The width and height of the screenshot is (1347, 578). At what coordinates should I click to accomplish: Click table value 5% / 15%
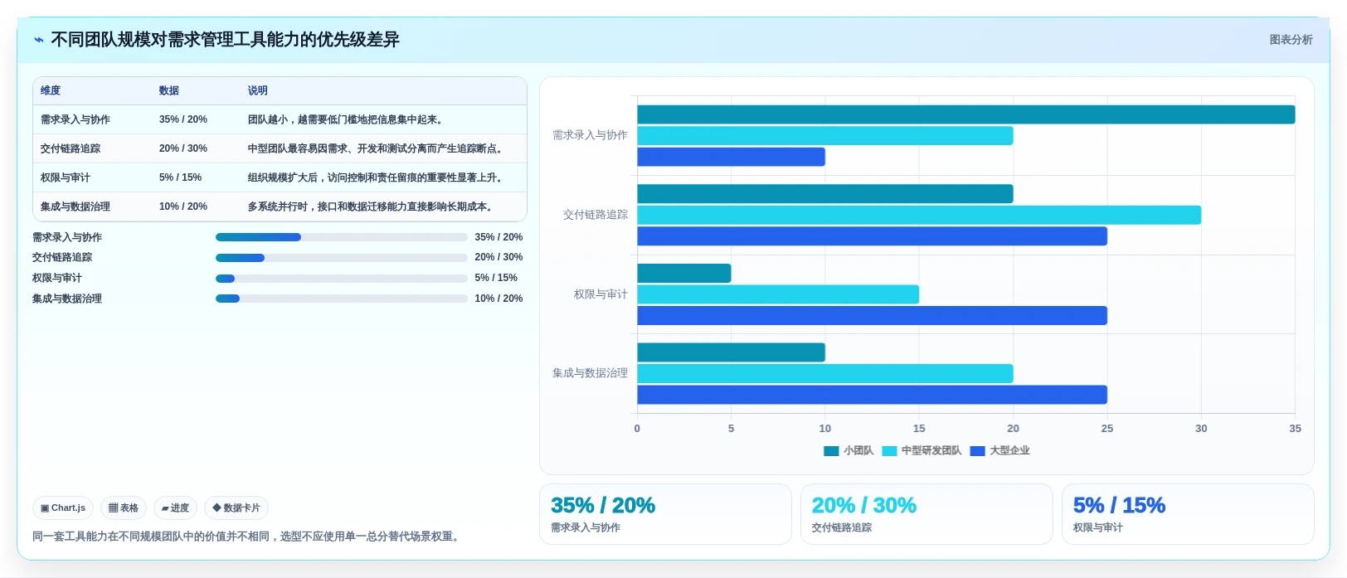(x=180, y=177)
